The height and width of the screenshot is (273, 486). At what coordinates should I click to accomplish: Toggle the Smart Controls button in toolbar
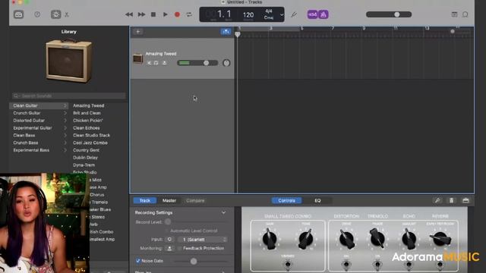pos(55,14)
